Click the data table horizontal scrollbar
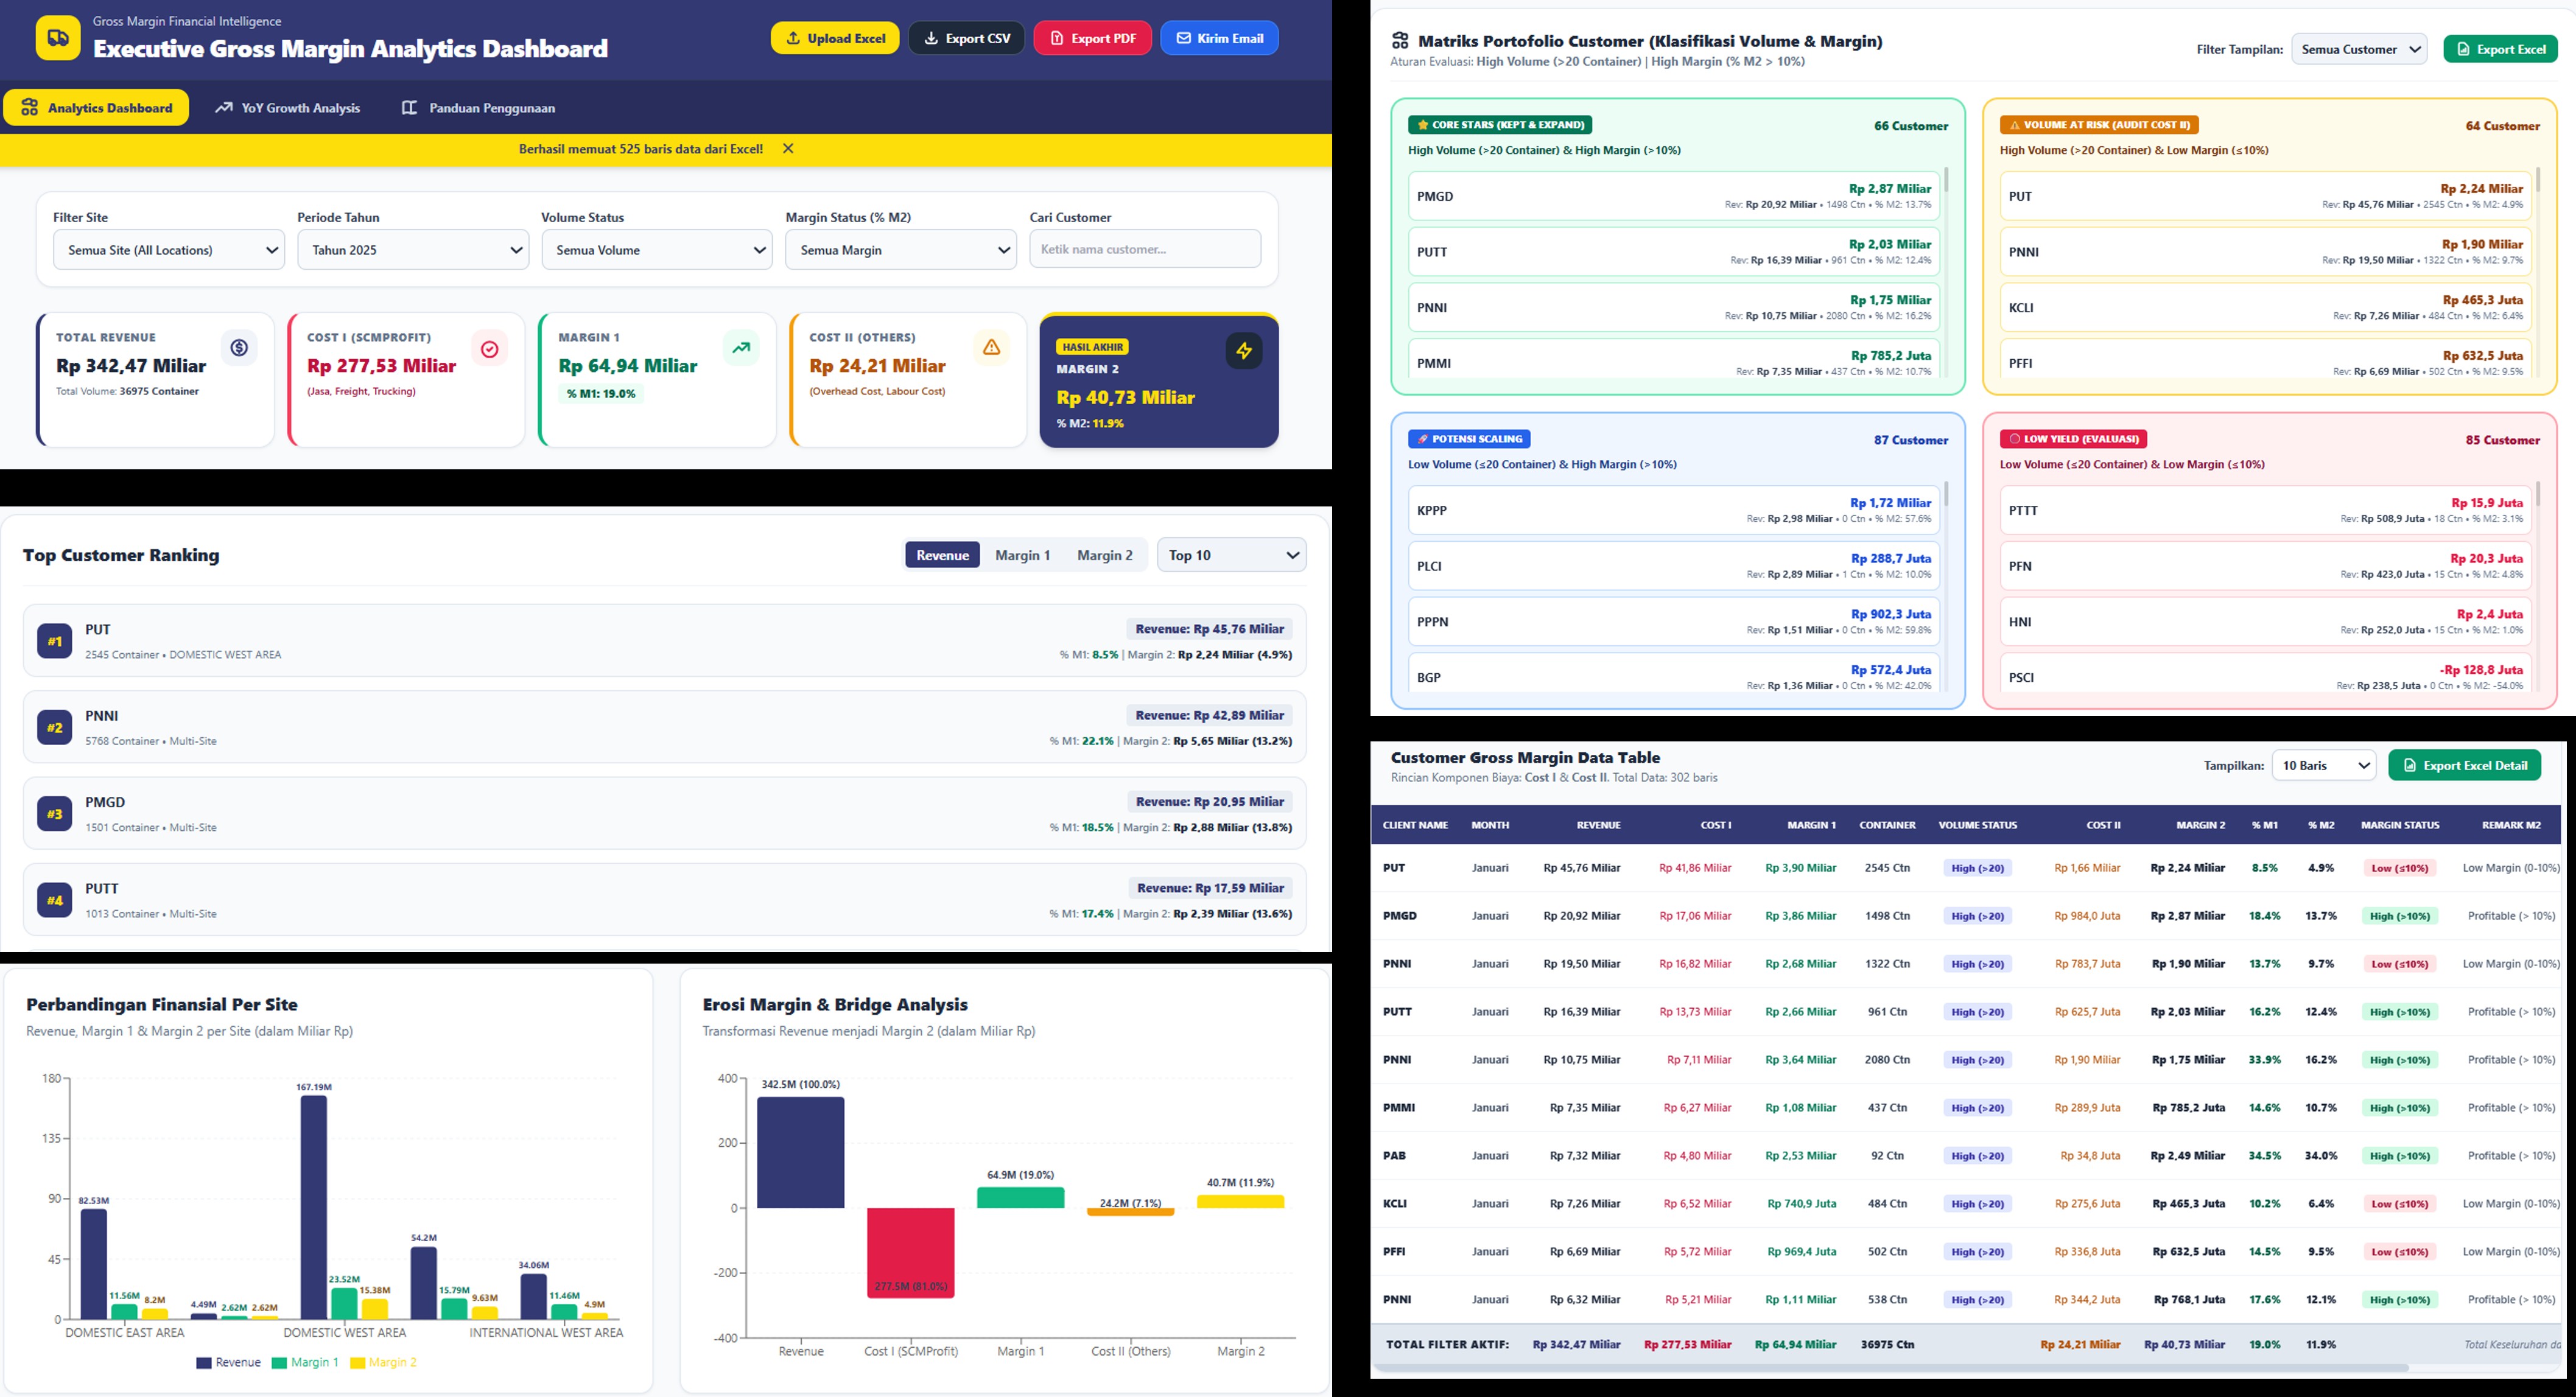Viewport: 2576px width, 1397px height. pos(1890,1367)
